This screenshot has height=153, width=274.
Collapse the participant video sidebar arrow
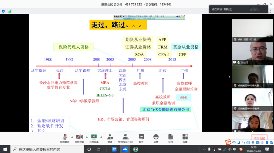tap(229, 77)
